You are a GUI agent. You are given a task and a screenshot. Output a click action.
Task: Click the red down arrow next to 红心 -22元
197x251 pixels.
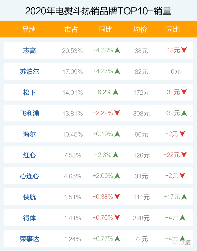pos(184,155)
